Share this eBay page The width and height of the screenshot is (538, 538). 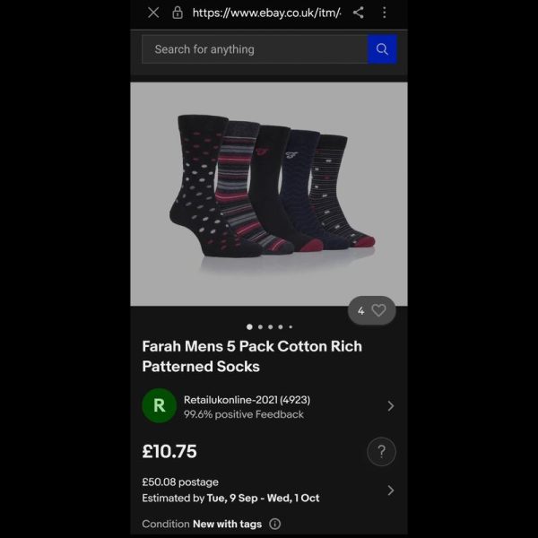359,13
